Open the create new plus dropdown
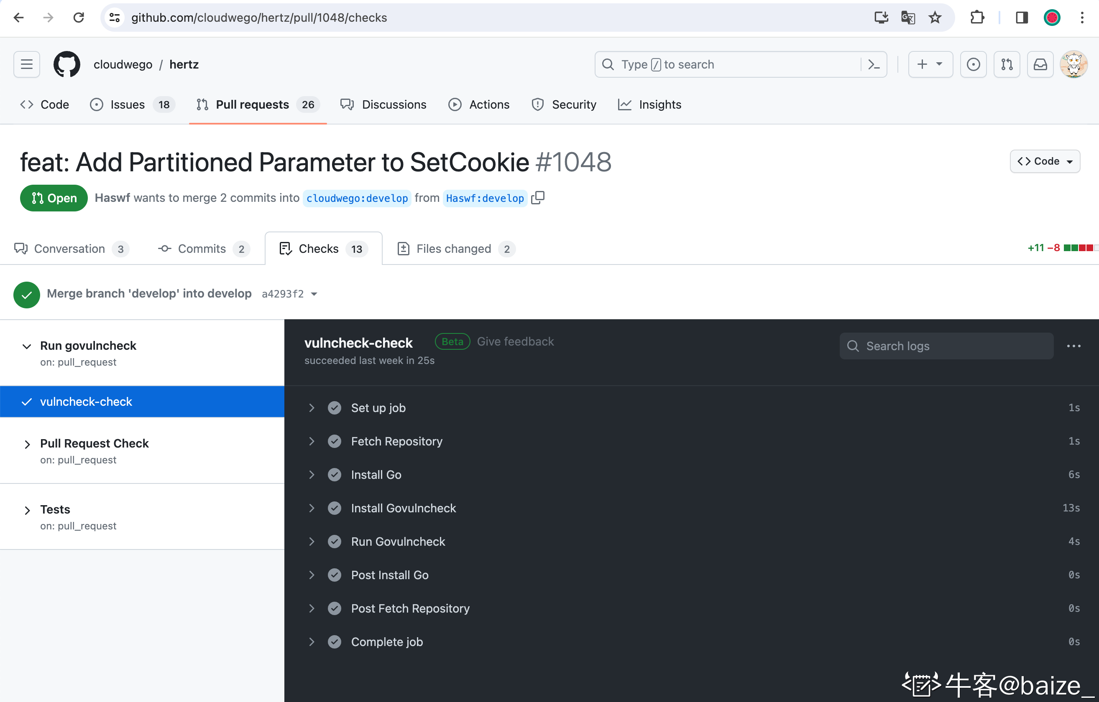1099x702 pixels. coord(930,64)
